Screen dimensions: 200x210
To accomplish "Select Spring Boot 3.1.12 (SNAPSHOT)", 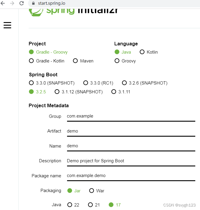I will 79,92.
